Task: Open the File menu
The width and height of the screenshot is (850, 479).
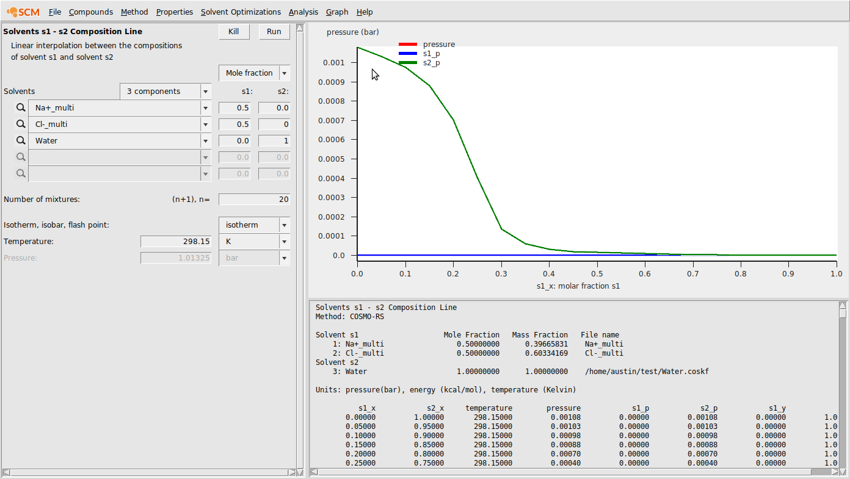Action: [x=55, y=12]
